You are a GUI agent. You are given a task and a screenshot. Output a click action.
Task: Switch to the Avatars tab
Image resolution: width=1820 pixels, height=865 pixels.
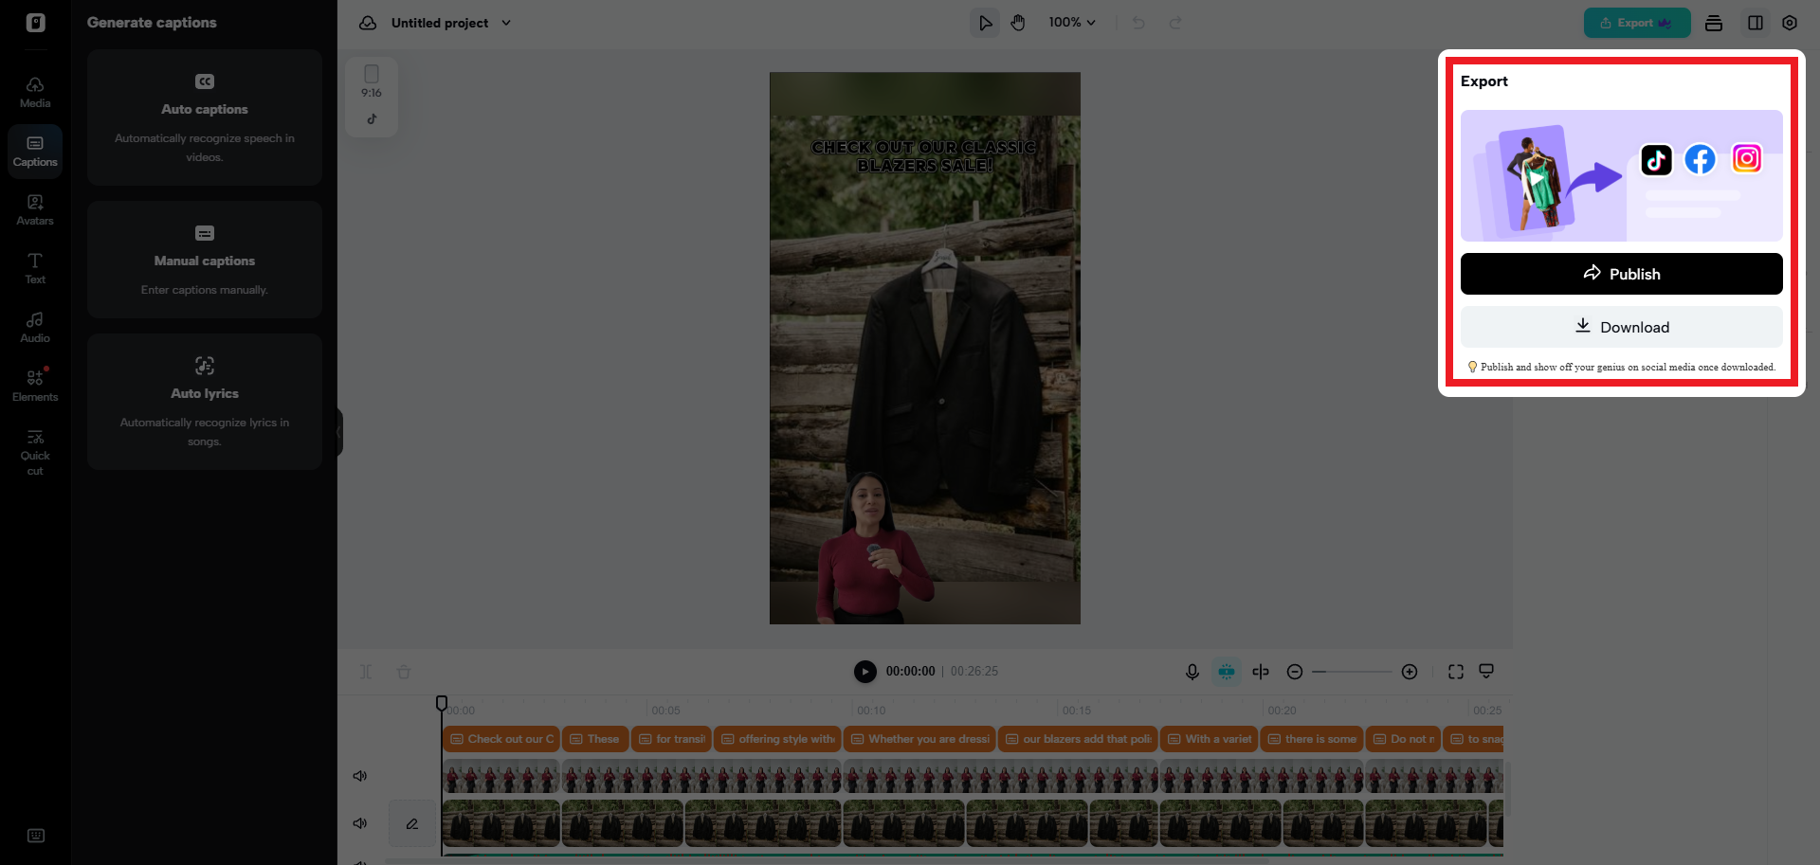click(x=34, y=209)
